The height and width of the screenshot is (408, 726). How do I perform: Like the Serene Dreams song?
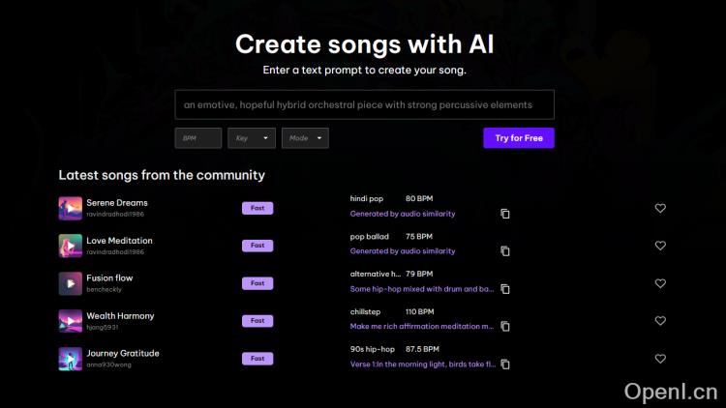[660, 208]
